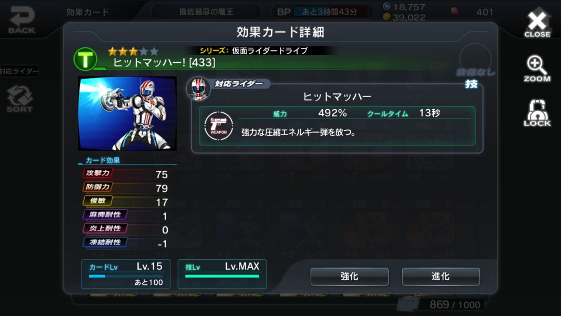The image size is (561, 316).
Task: Select the 対応ライダー filter on left
Action: 19,71
